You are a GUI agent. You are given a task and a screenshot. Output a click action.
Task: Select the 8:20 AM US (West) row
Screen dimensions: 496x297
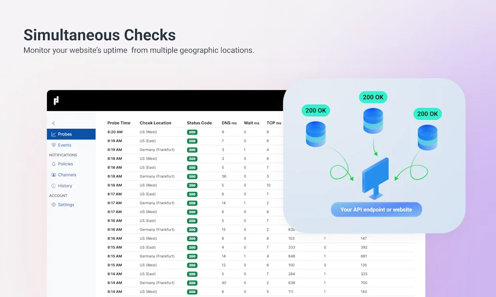[x=148, y=132]
